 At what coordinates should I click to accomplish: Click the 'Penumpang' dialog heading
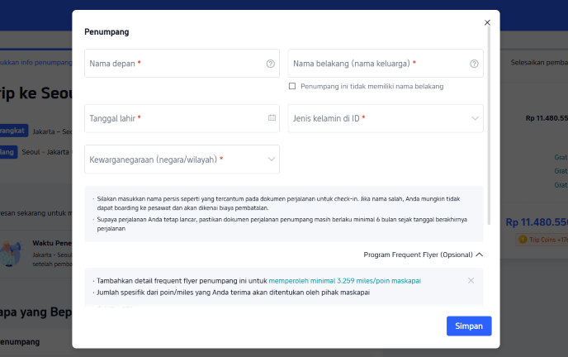(106, 32)
